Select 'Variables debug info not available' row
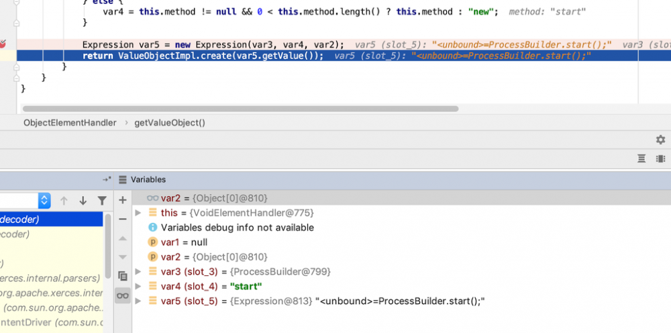The width and height of the screenshot is (671, 333). pos(401,228)
